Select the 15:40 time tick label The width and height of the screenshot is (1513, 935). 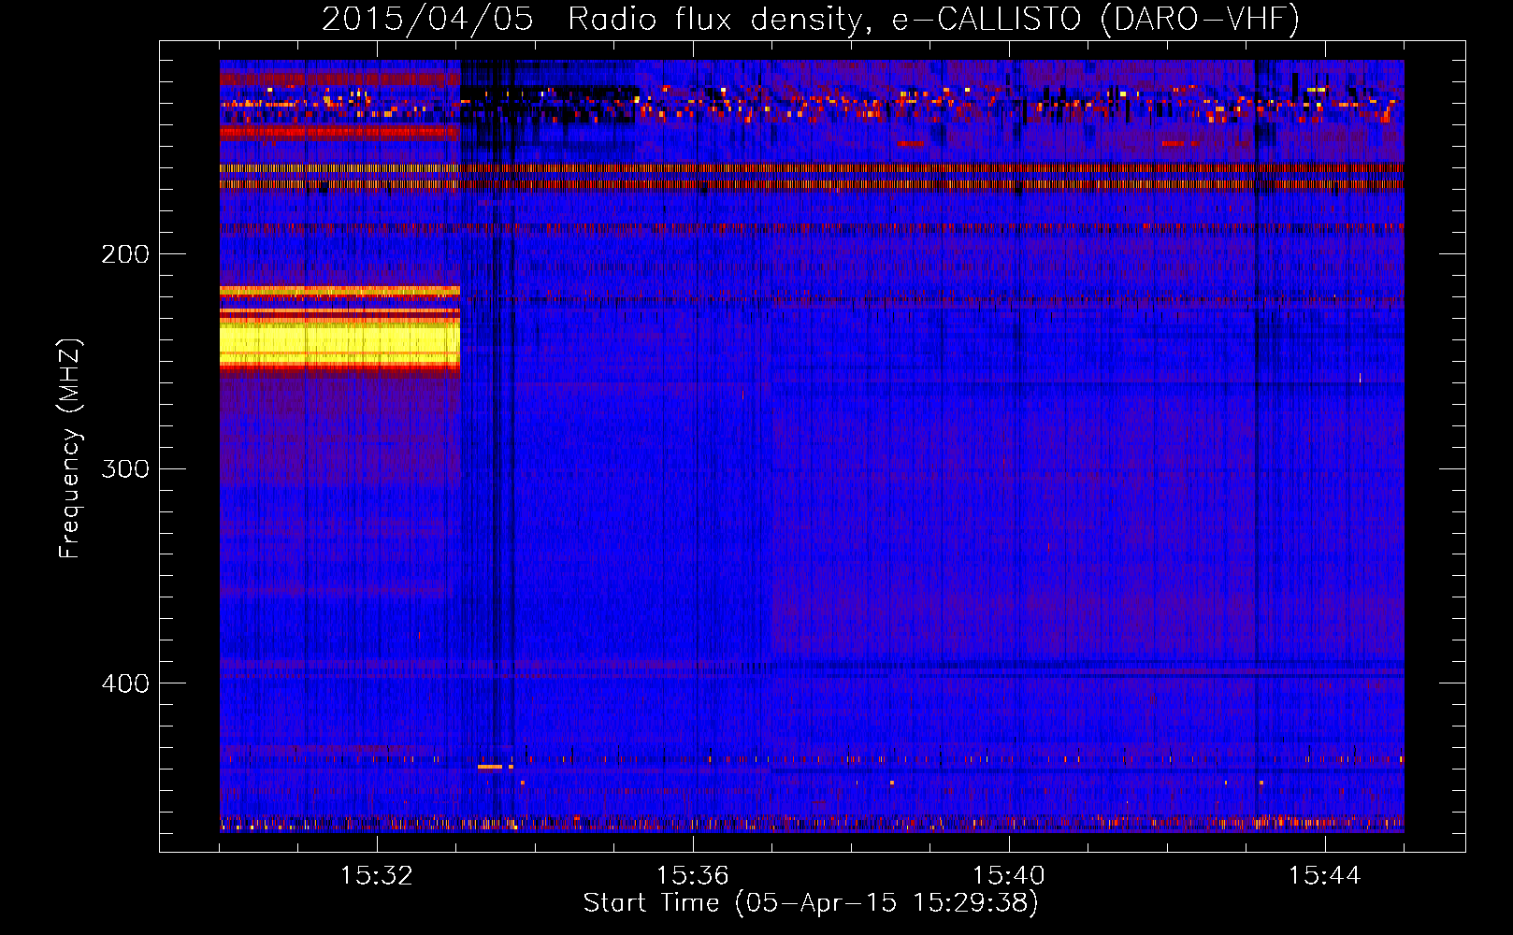click(1008, 876)
